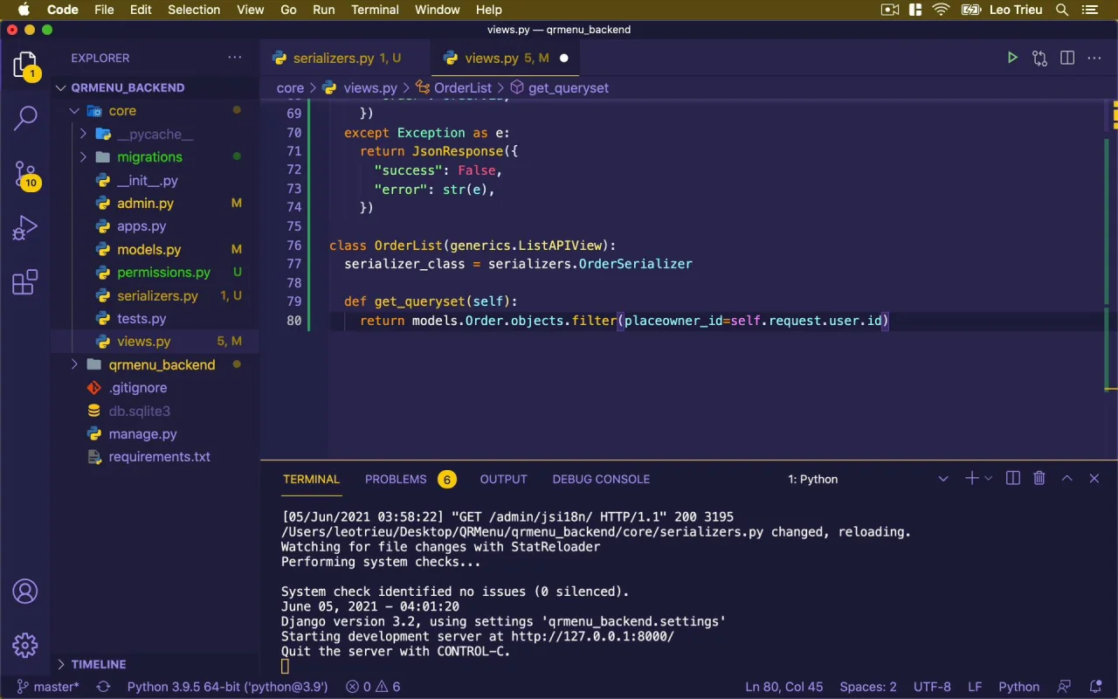1118x699 pixels.
Task: Expand the TIMELINE section
Action: point(98,664)
